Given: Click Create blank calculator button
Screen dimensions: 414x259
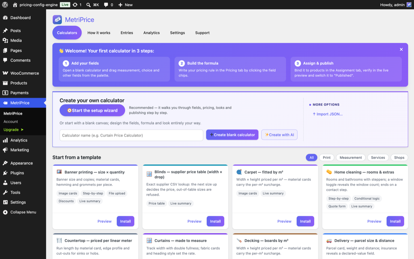Looking at the screenshot, I should pyautogui.click(x=232, y=135).
